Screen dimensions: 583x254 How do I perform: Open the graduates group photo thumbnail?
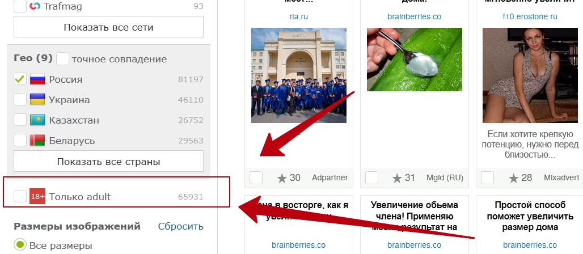tap(299, 75)
